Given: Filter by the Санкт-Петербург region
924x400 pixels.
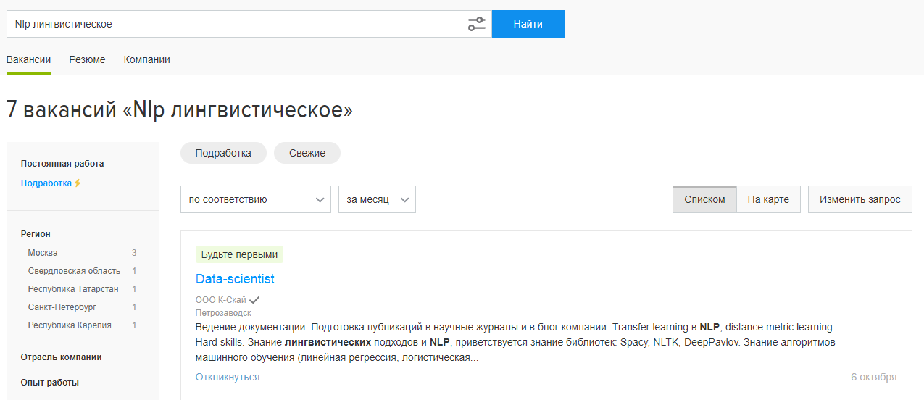Looking at the screenshot, I should (x=62, y=307).
